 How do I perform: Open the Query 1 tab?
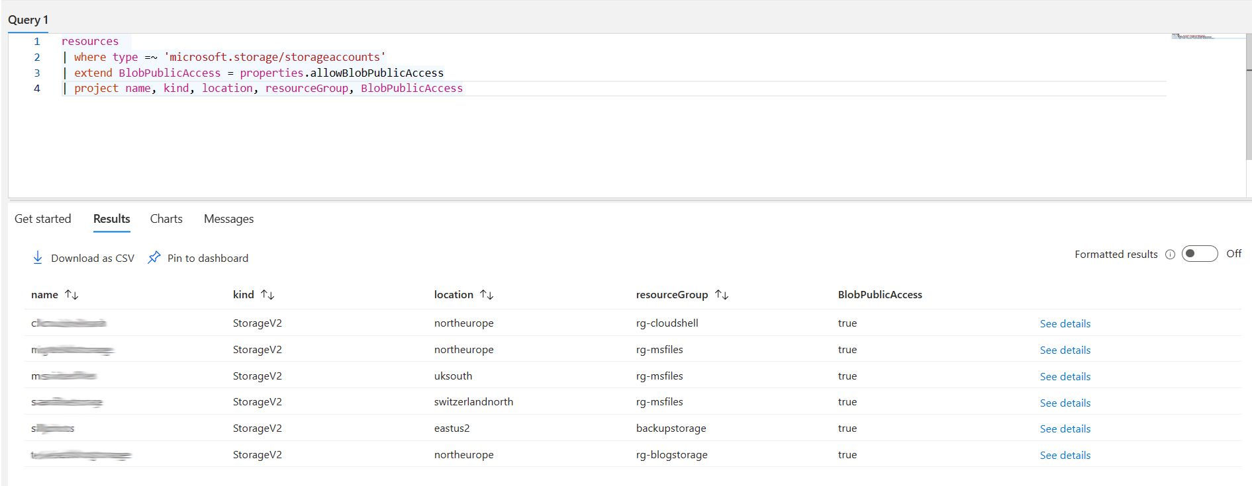tap(28, 20)
